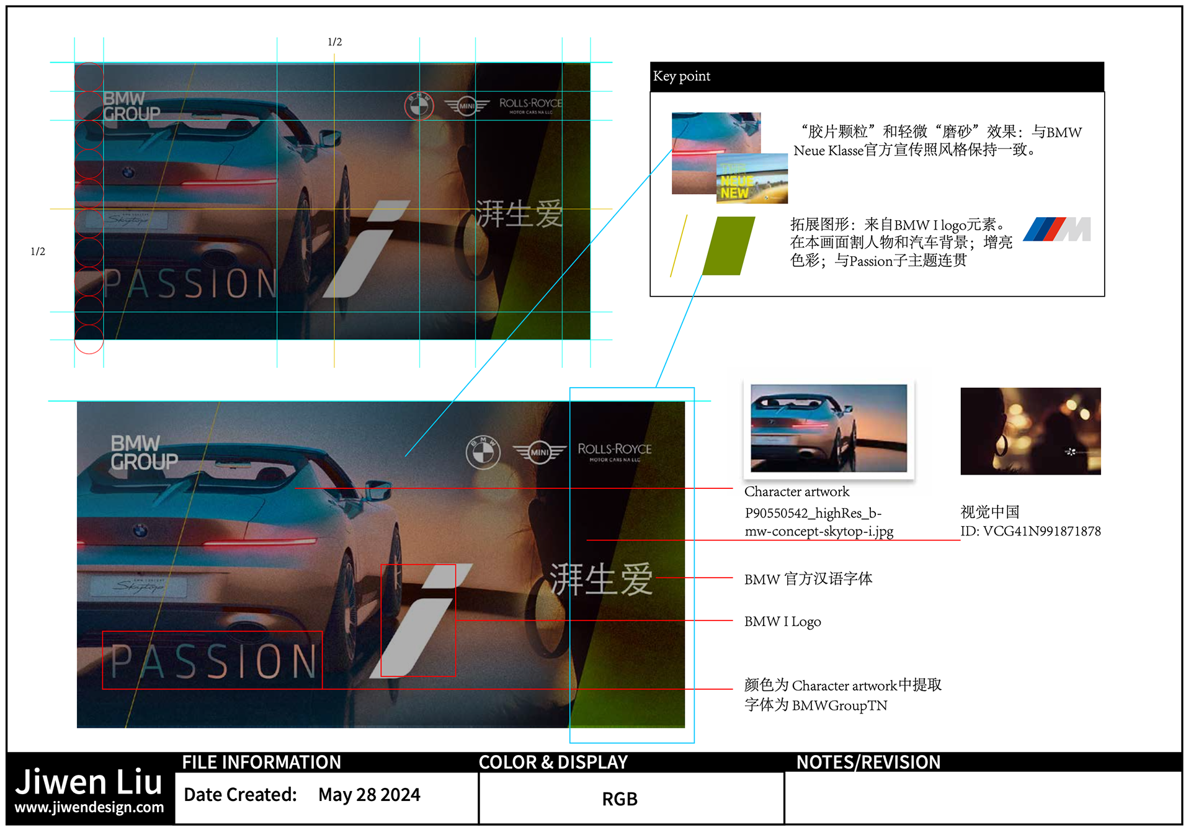Click the RGB color mode field
The image size is (1191, 832).
[620, 799]
